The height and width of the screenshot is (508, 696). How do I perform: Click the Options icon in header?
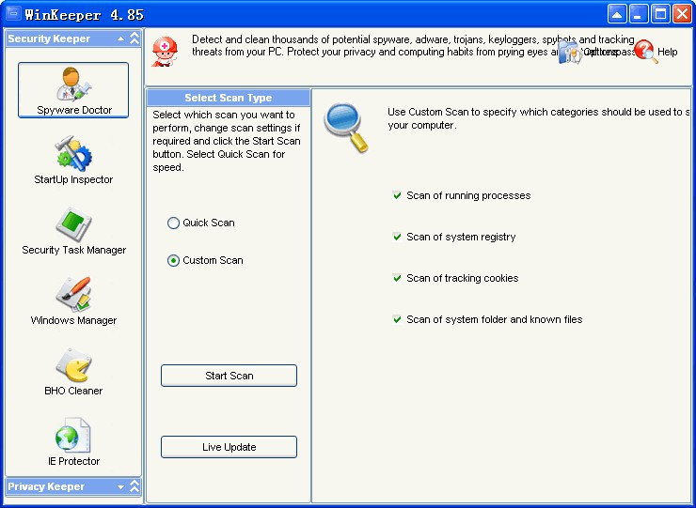(x=570, y=52)
